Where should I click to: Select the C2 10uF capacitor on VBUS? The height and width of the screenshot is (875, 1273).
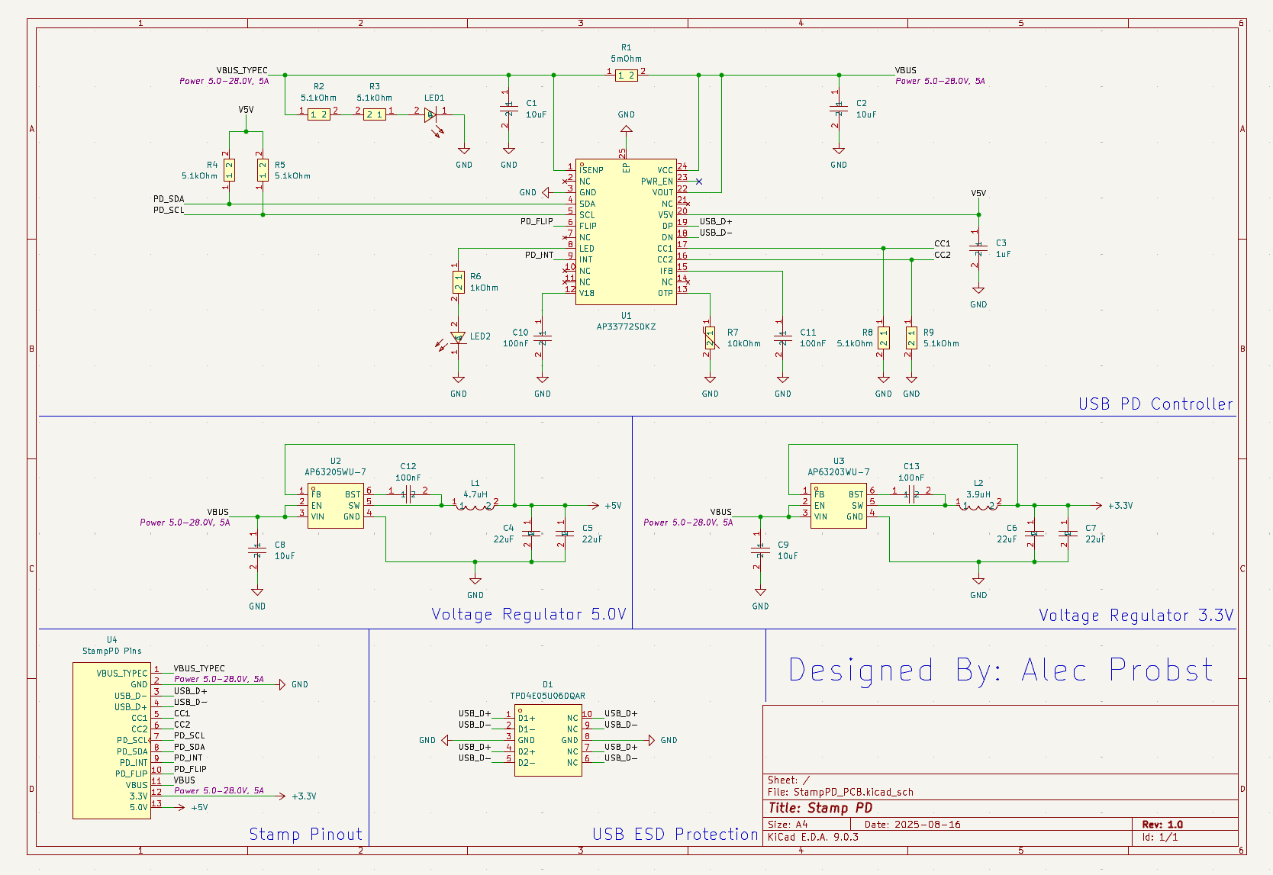click(x=839, y=108)
